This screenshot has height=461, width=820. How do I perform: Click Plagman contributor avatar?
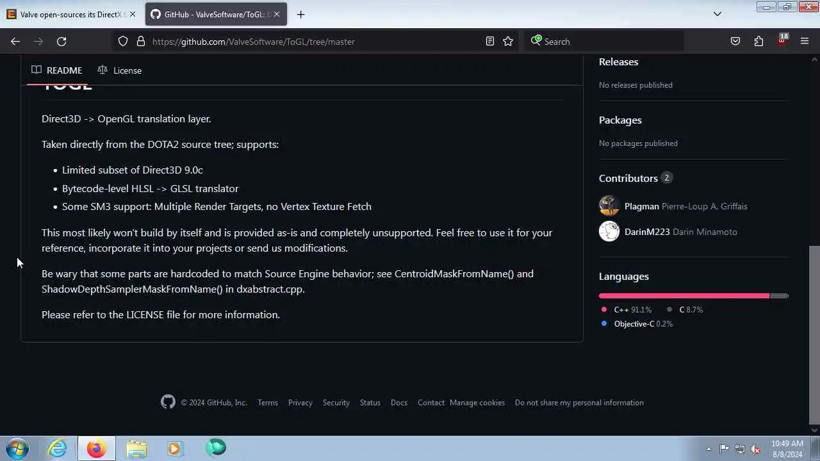coord(609,206)
